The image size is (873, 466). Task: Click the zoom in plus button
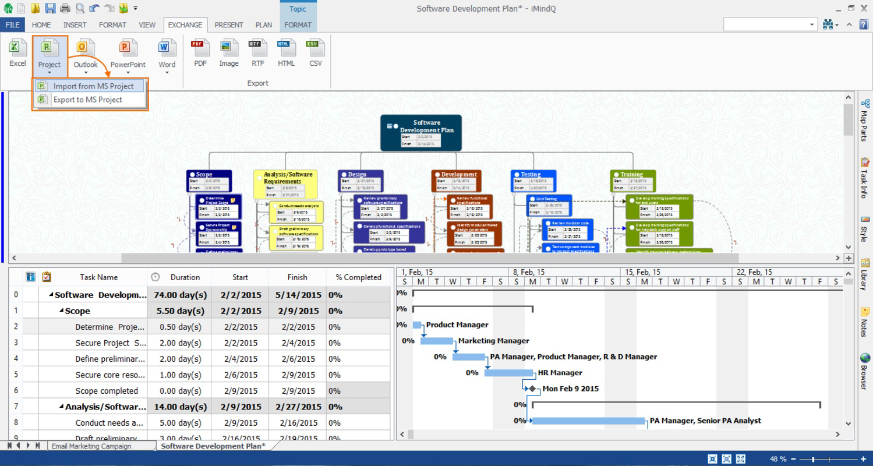pos(863,460)
